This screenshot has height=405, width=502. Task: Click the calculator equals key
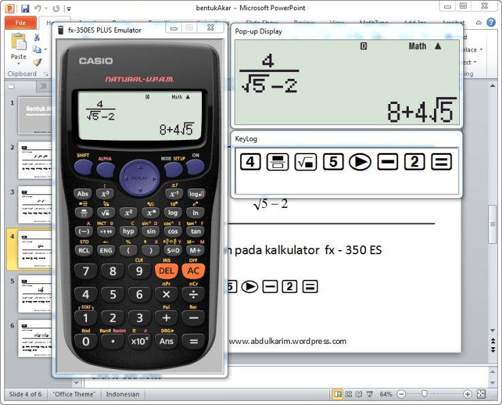click(193, 341)
